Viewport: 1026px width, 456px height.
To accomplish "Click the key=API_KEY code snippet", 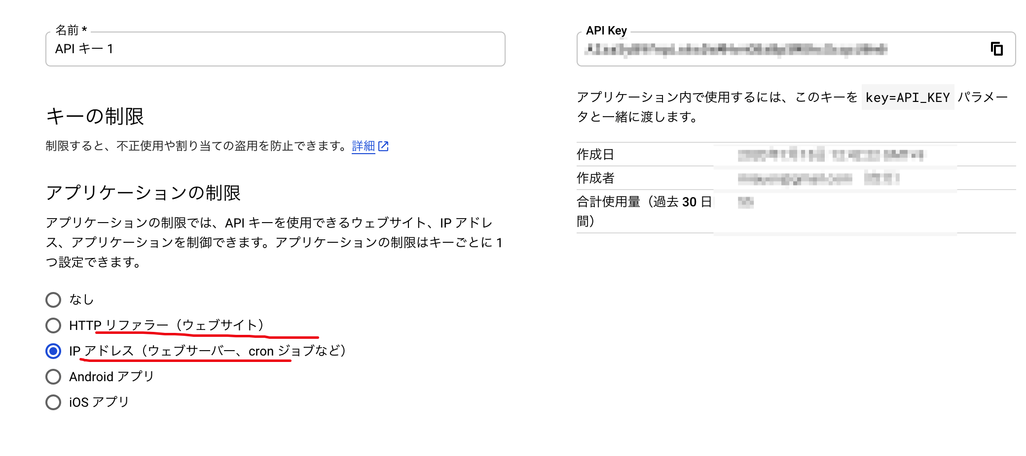I will click(x=908, y=98).
